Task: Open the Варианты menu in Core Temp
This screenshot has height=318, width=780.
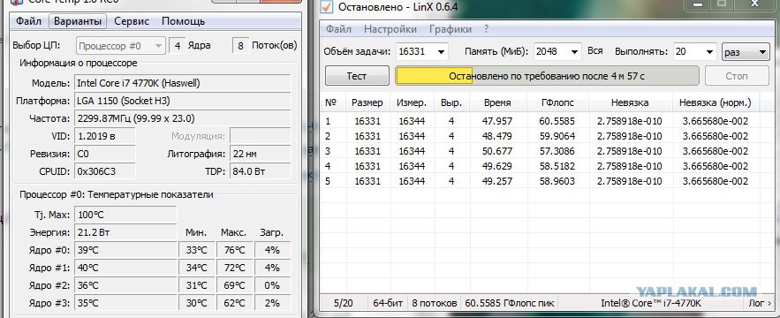Action: (78, 21)
